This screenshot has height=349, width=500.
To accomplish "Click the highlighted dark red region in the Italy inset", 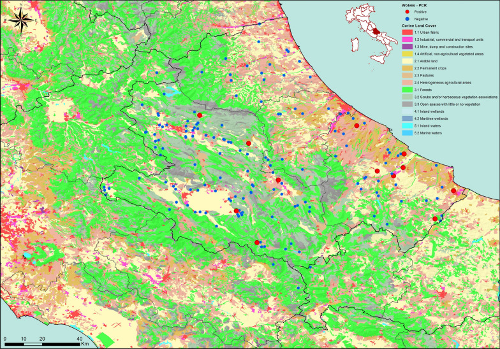I will coord(377,31).
